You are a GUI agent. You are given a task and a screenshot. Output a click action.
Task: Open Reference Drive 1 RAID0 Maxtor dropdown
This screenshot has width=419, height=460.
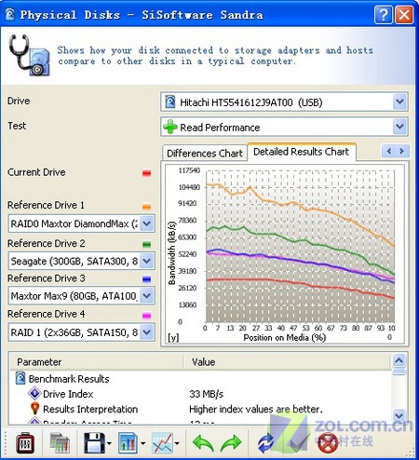(x=147, y=223)
